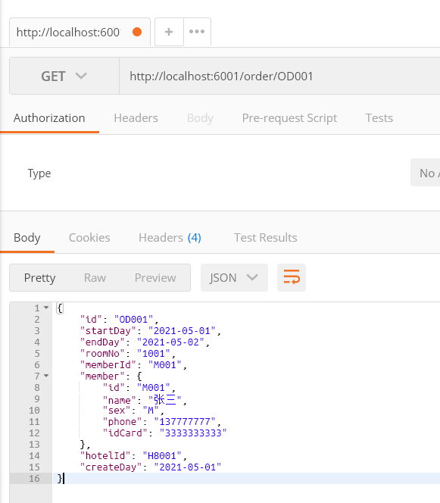Open the response Headers (4) tab
Viewport: 440px width, 503px height.
[170, 238]
